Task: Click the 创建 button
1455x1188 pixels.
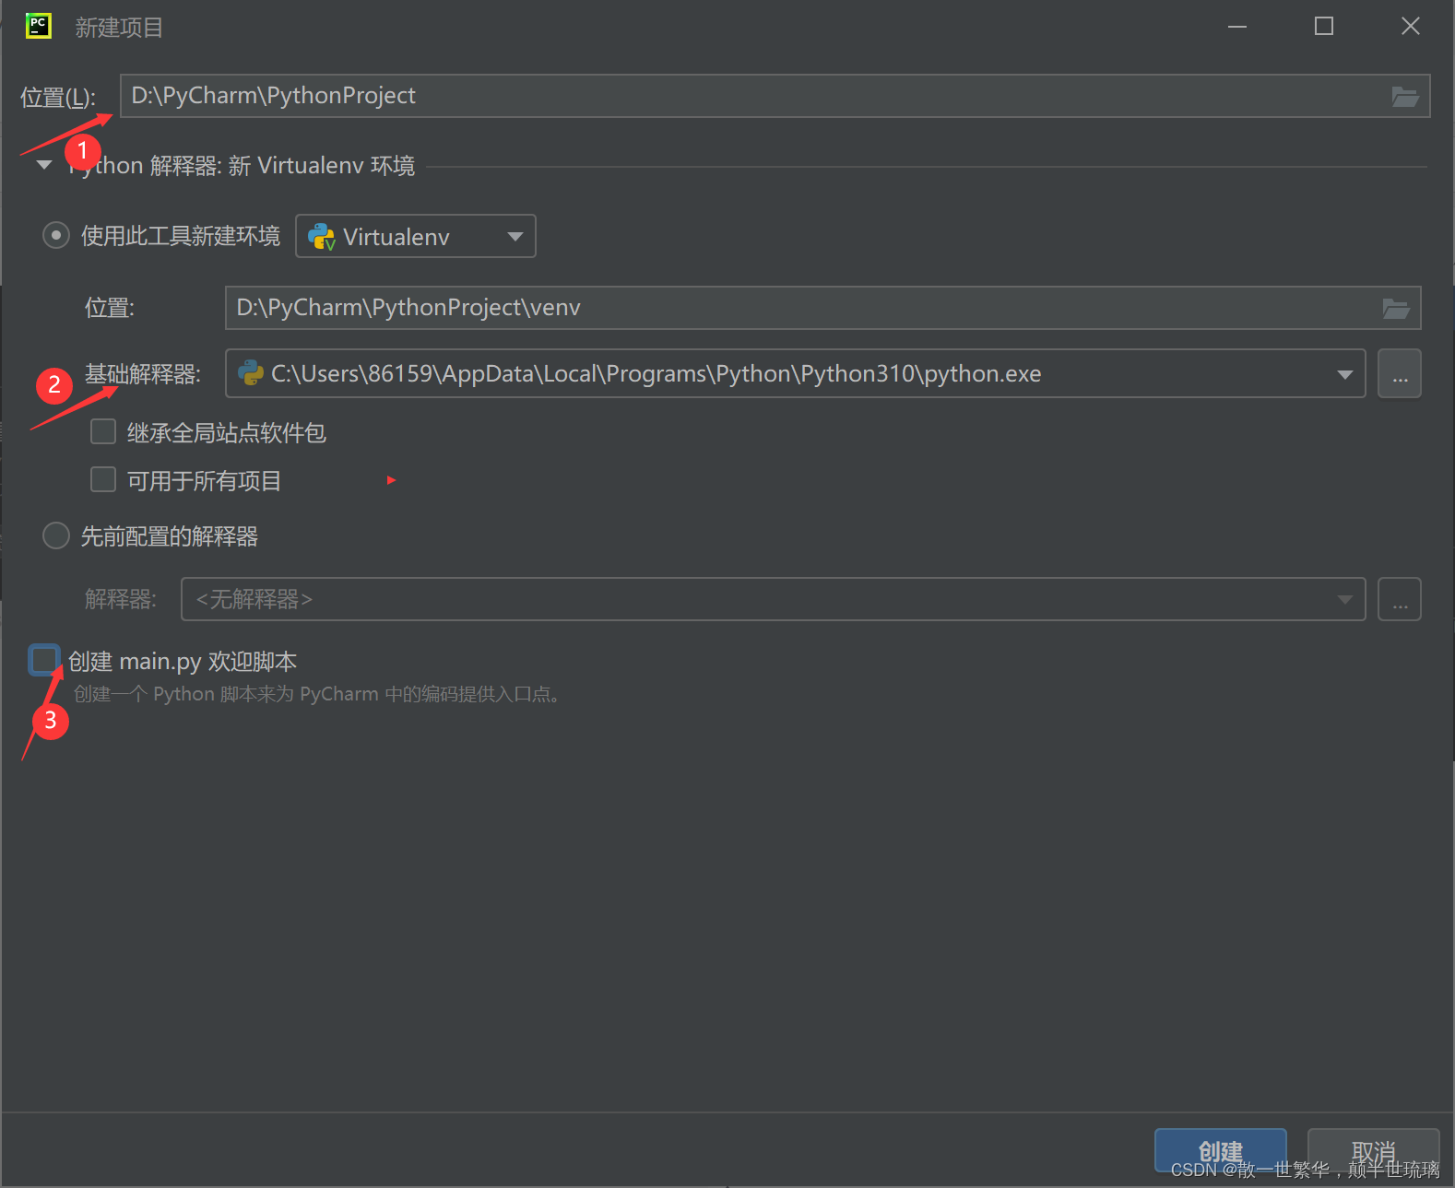Action: click(1220, 1151)
